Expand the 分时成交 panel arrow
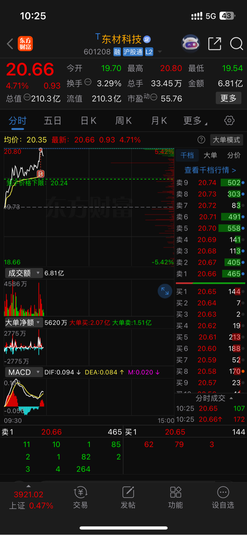The image size is (247, 535). point(231,398)
